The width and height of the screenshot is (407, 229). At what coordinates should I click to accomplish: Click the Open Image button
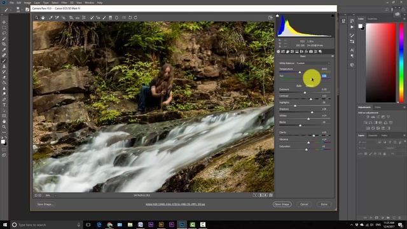tap(282, 204)
